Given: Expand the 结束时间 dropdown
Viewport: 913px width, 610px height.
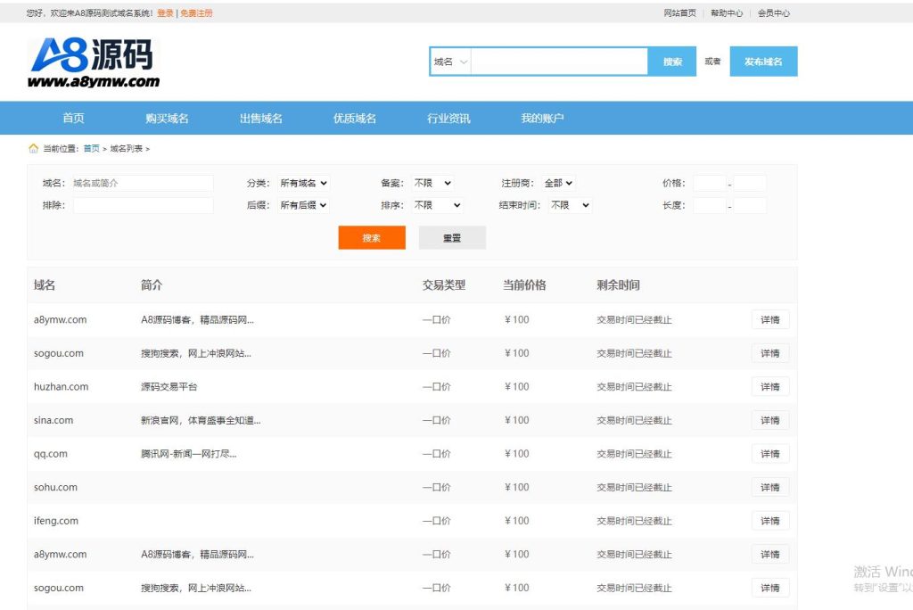Looking at the screenshot, I should click(x=570, y=205).
